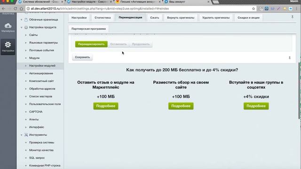Bookmark page with star icon

pyautogui.click(x=253, y=8)
